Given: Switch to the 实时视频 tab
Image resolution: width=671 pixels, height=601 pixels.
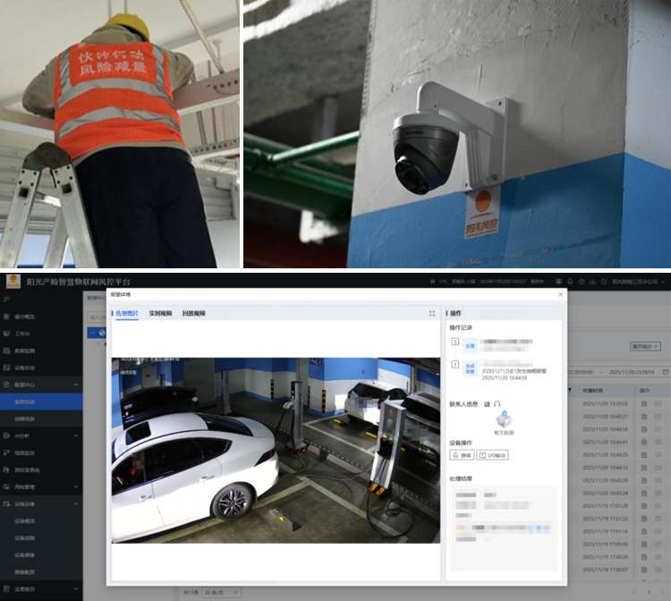Looking at the screenshot, I should [160, 314].
